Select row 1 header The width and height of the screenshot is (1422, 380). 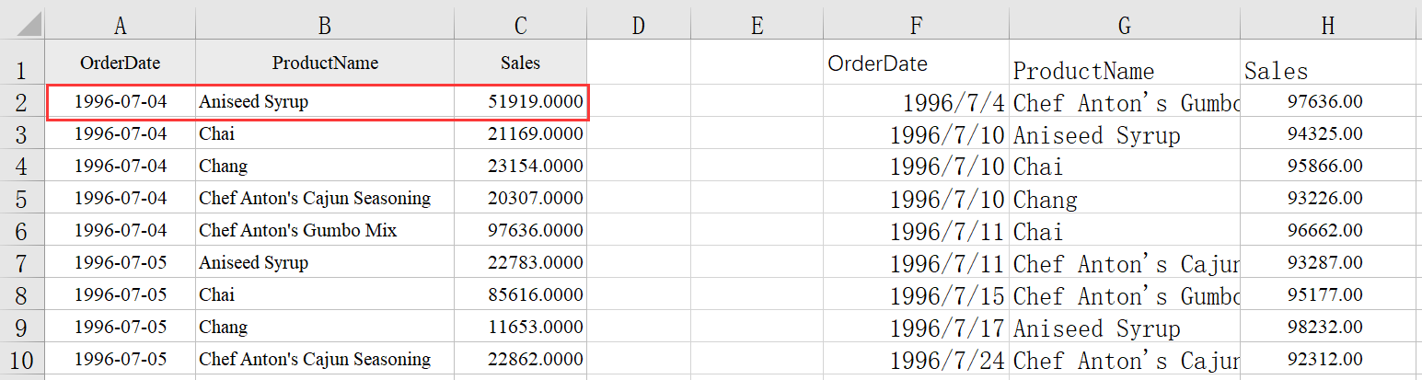point(22,63)
